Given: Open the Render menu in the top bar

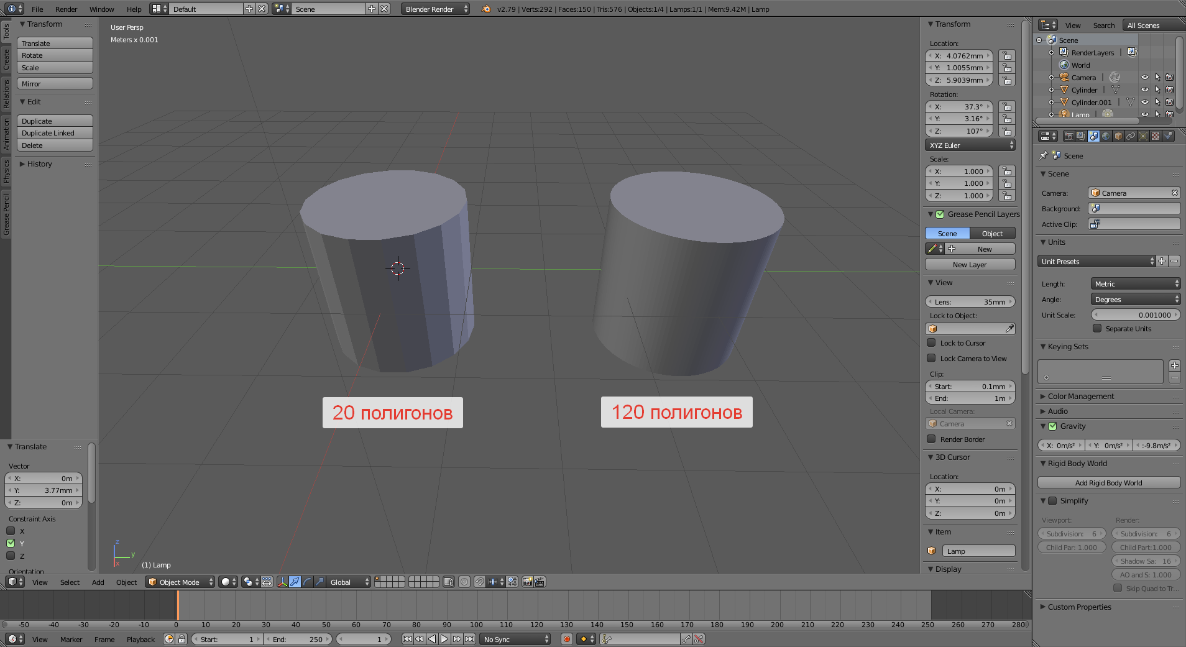Looking at the screenshot, I should pos(66,9).
